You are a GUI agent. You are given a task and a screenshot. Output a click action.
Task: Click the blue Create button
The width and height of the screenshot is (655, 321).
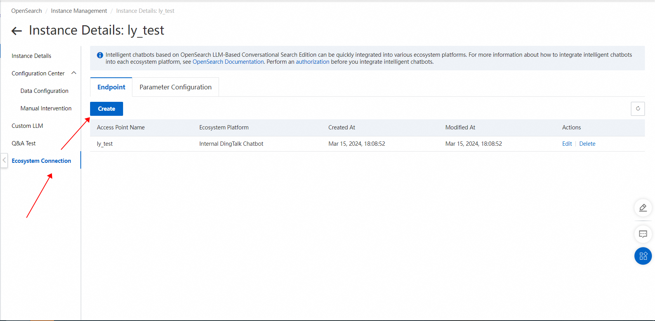click(106, 109)
